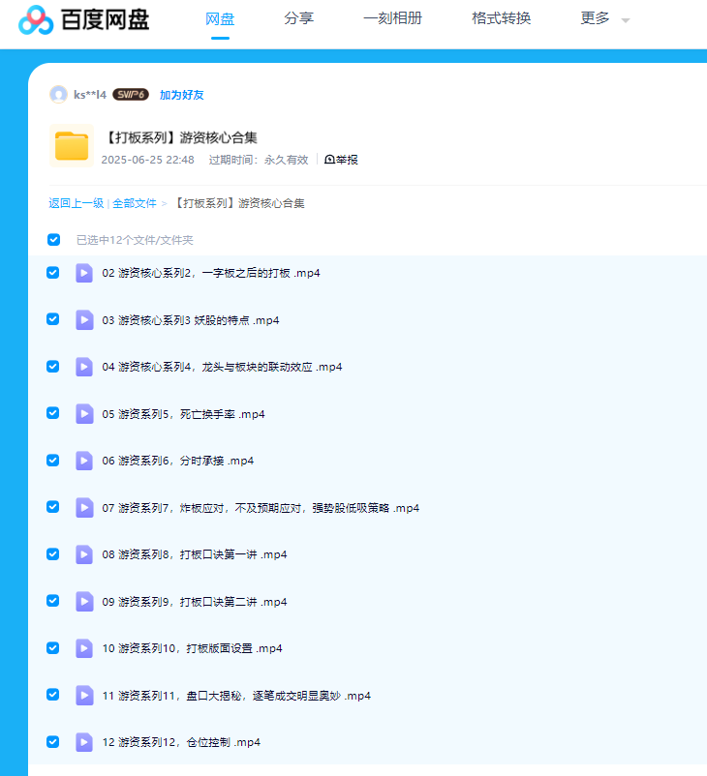Click the yellow shared folder icon
Image resolution: width=707 pixels, height=776 pixels.
(x=72, y=146)
